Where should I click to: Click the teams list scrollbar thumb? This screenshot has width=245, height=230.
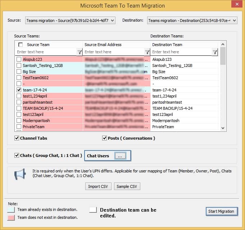(x=223, y=56)
